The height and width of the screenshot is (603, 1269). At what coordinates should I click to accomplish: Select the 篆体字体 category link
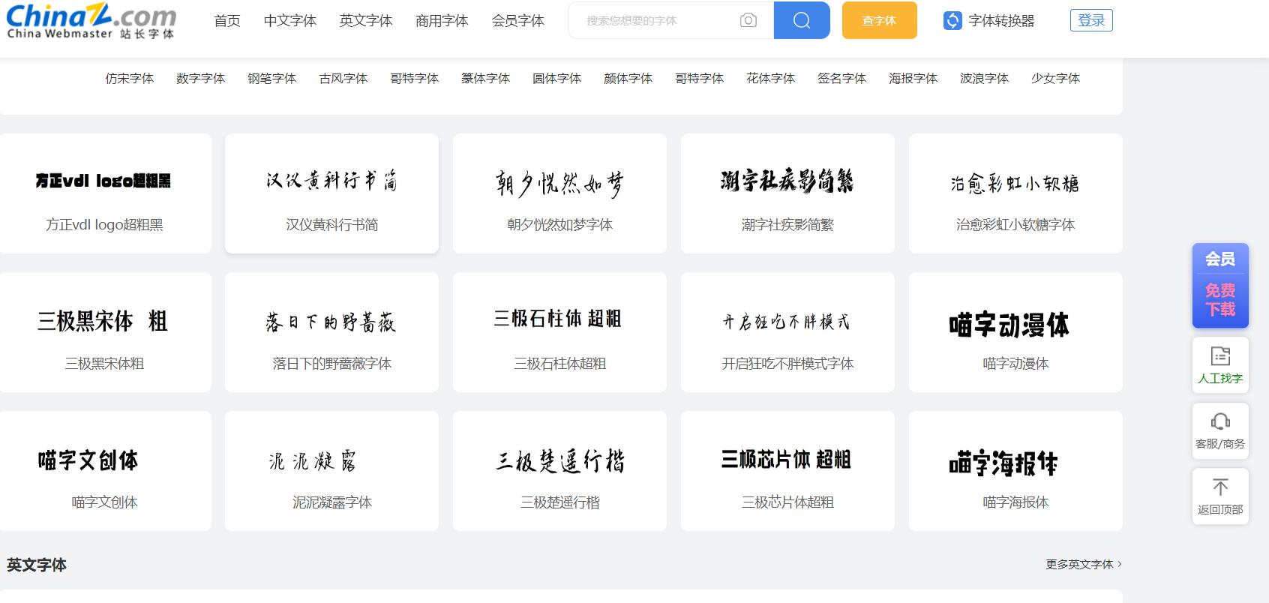(485, 79)
